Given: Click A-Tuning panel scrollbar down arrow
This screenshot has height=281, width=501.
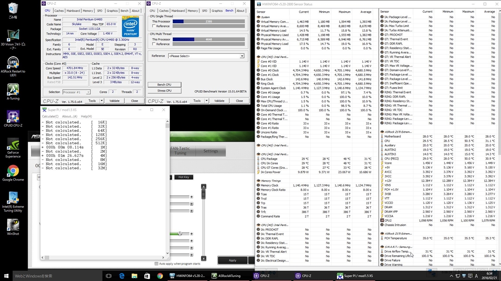Looking at the screenshot, I should tap(204, 259).
